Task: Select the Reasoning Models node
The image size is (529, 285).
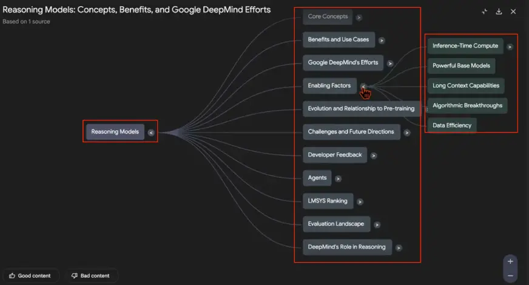Action: point(115,131)
